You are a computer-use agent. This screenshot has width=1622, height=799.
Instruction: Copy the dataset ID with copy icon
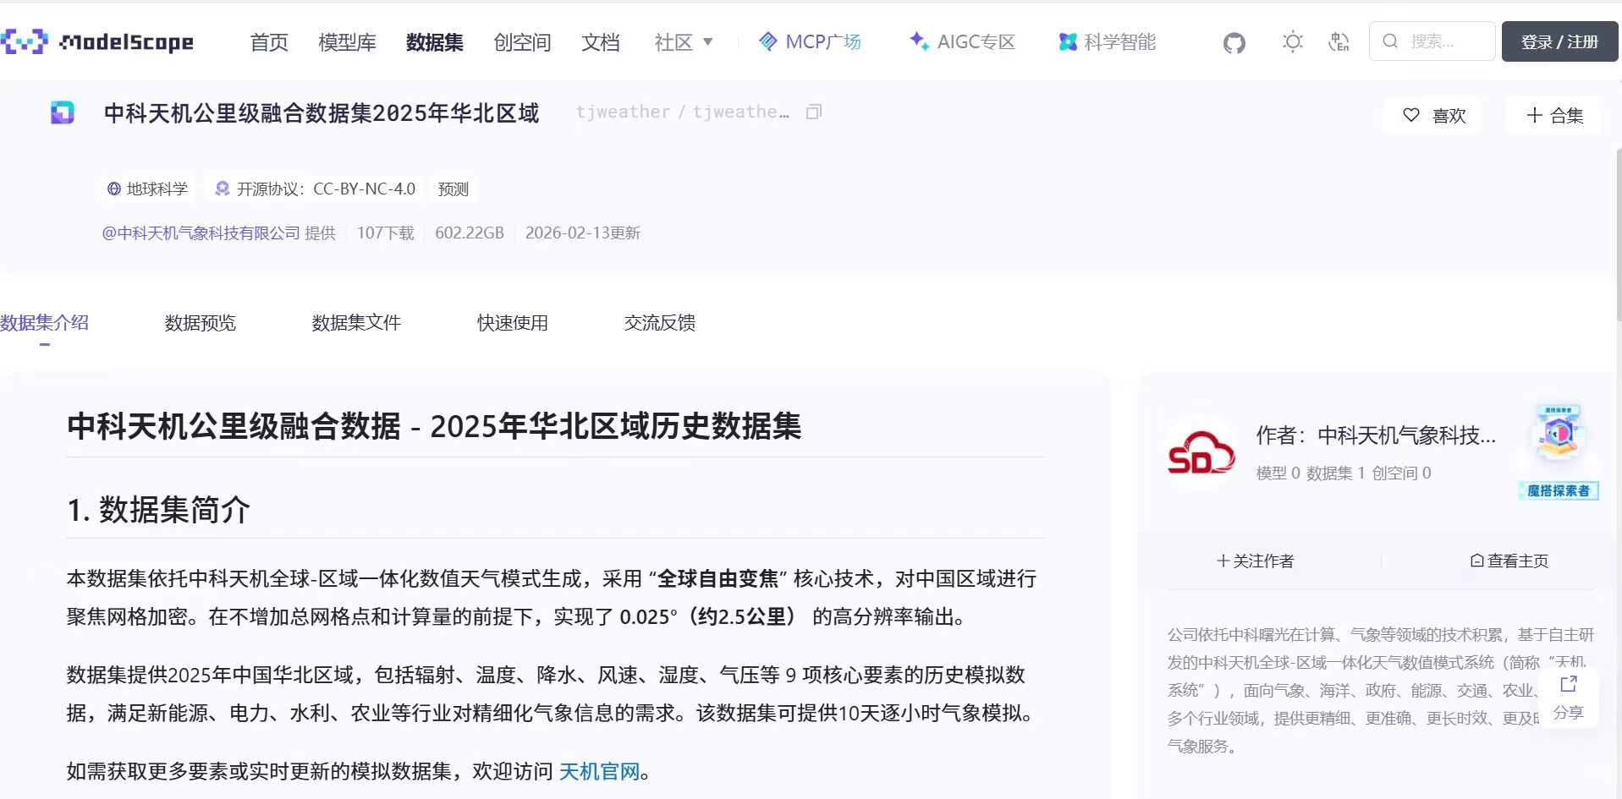coord(814,112)
